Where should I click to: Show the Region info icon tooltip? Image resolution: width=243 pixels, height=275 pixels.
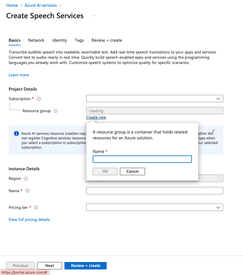click(x=26, y=179)
